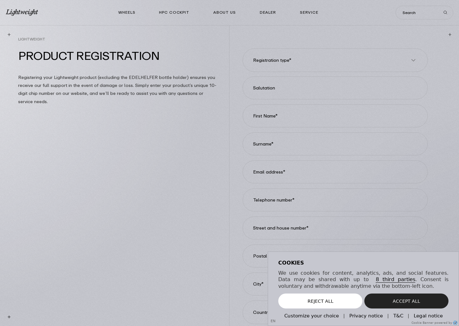Click the plus icon in the bottom-left corner
The width and height of the screenshot is (459, 326).
tap(9, 317)
